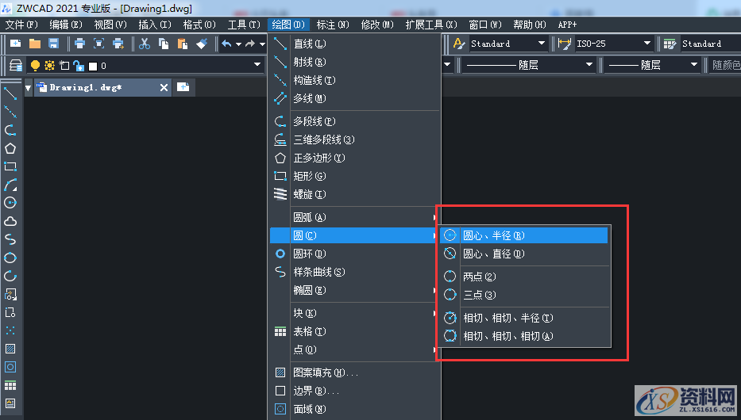Select the Circle tool in left toolbar
The image size is (741, 420).
pos(10,203)
